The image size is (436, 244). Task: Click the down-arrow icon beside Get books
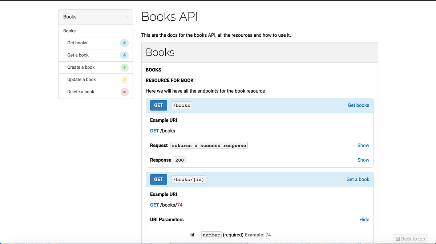(124, 43)
